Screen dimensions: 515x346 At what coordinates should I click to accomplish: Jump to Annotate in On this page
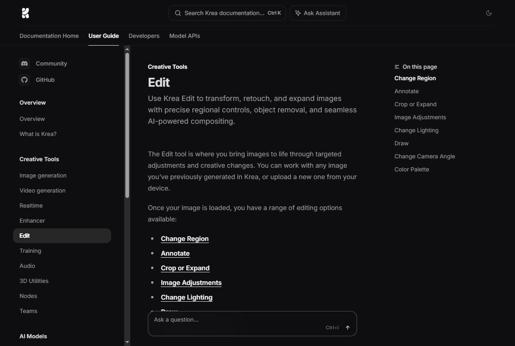coord(407,91)
